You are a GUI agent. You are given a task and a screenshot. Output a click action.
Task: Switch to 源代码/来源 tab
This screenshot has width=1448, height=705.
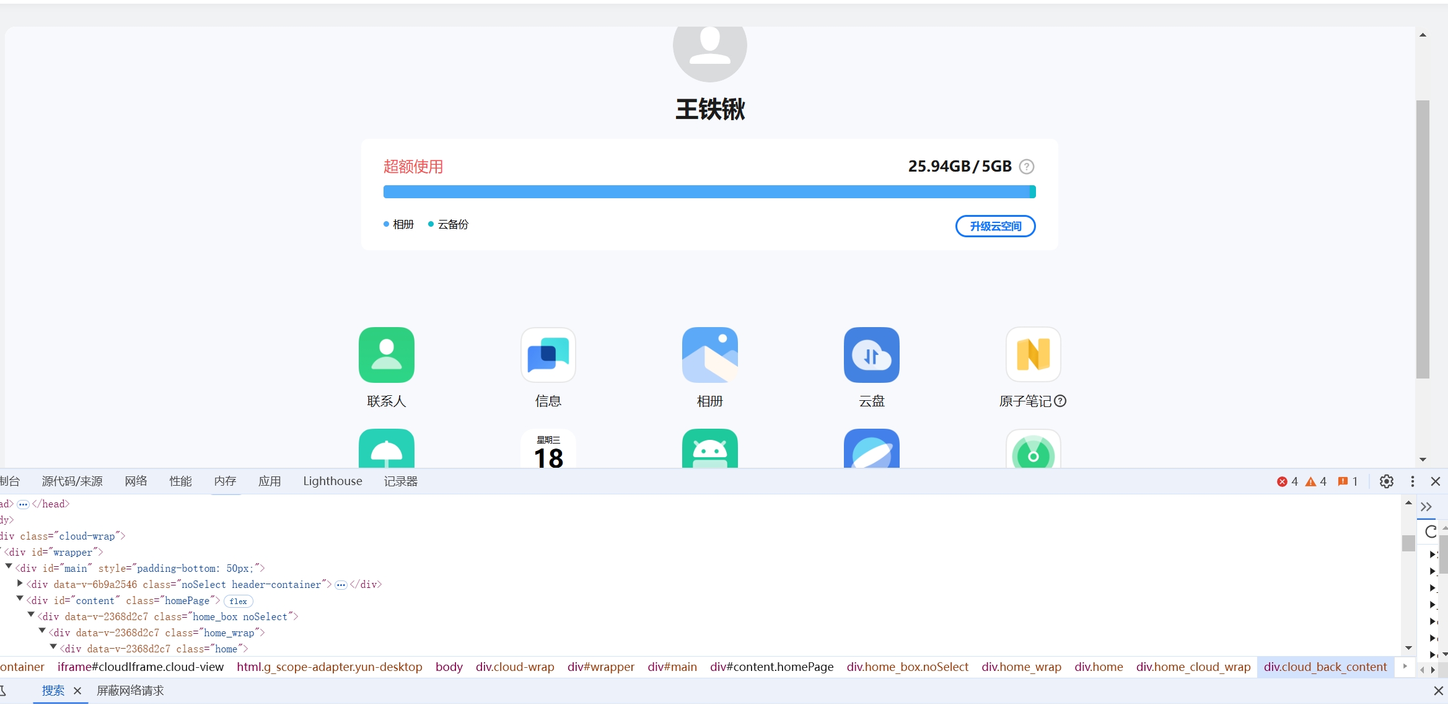(x=72, y=481)
